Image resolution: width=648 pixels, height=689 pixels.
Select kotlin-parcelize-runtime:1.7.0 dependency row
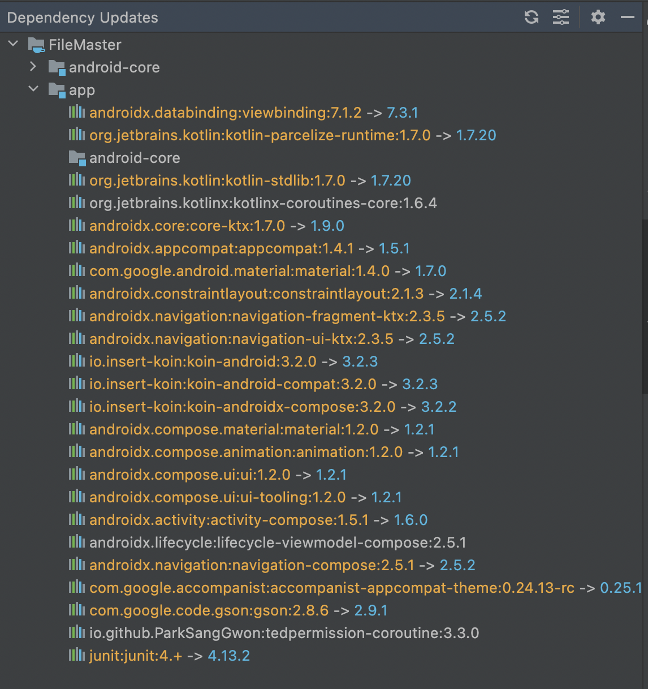[293, 135]
